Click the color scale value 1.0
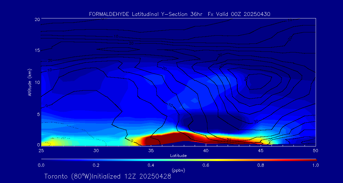The width and height of the screenshot is (343, 183). click(315, 166)
